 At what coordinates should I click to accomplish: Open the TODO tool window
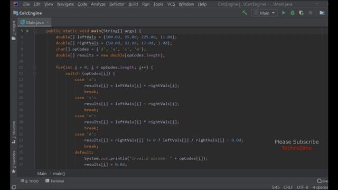30,181
